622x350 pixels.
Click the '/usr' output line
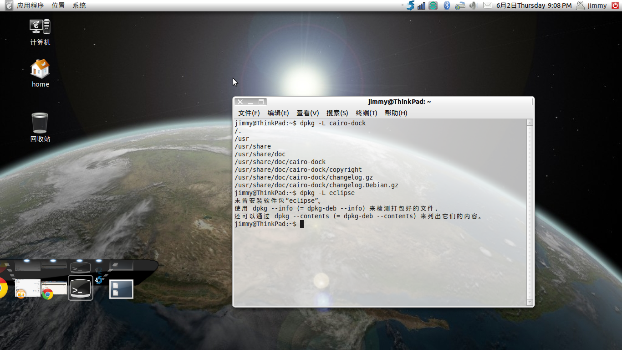pyautogui.click(x=242, y=139)
